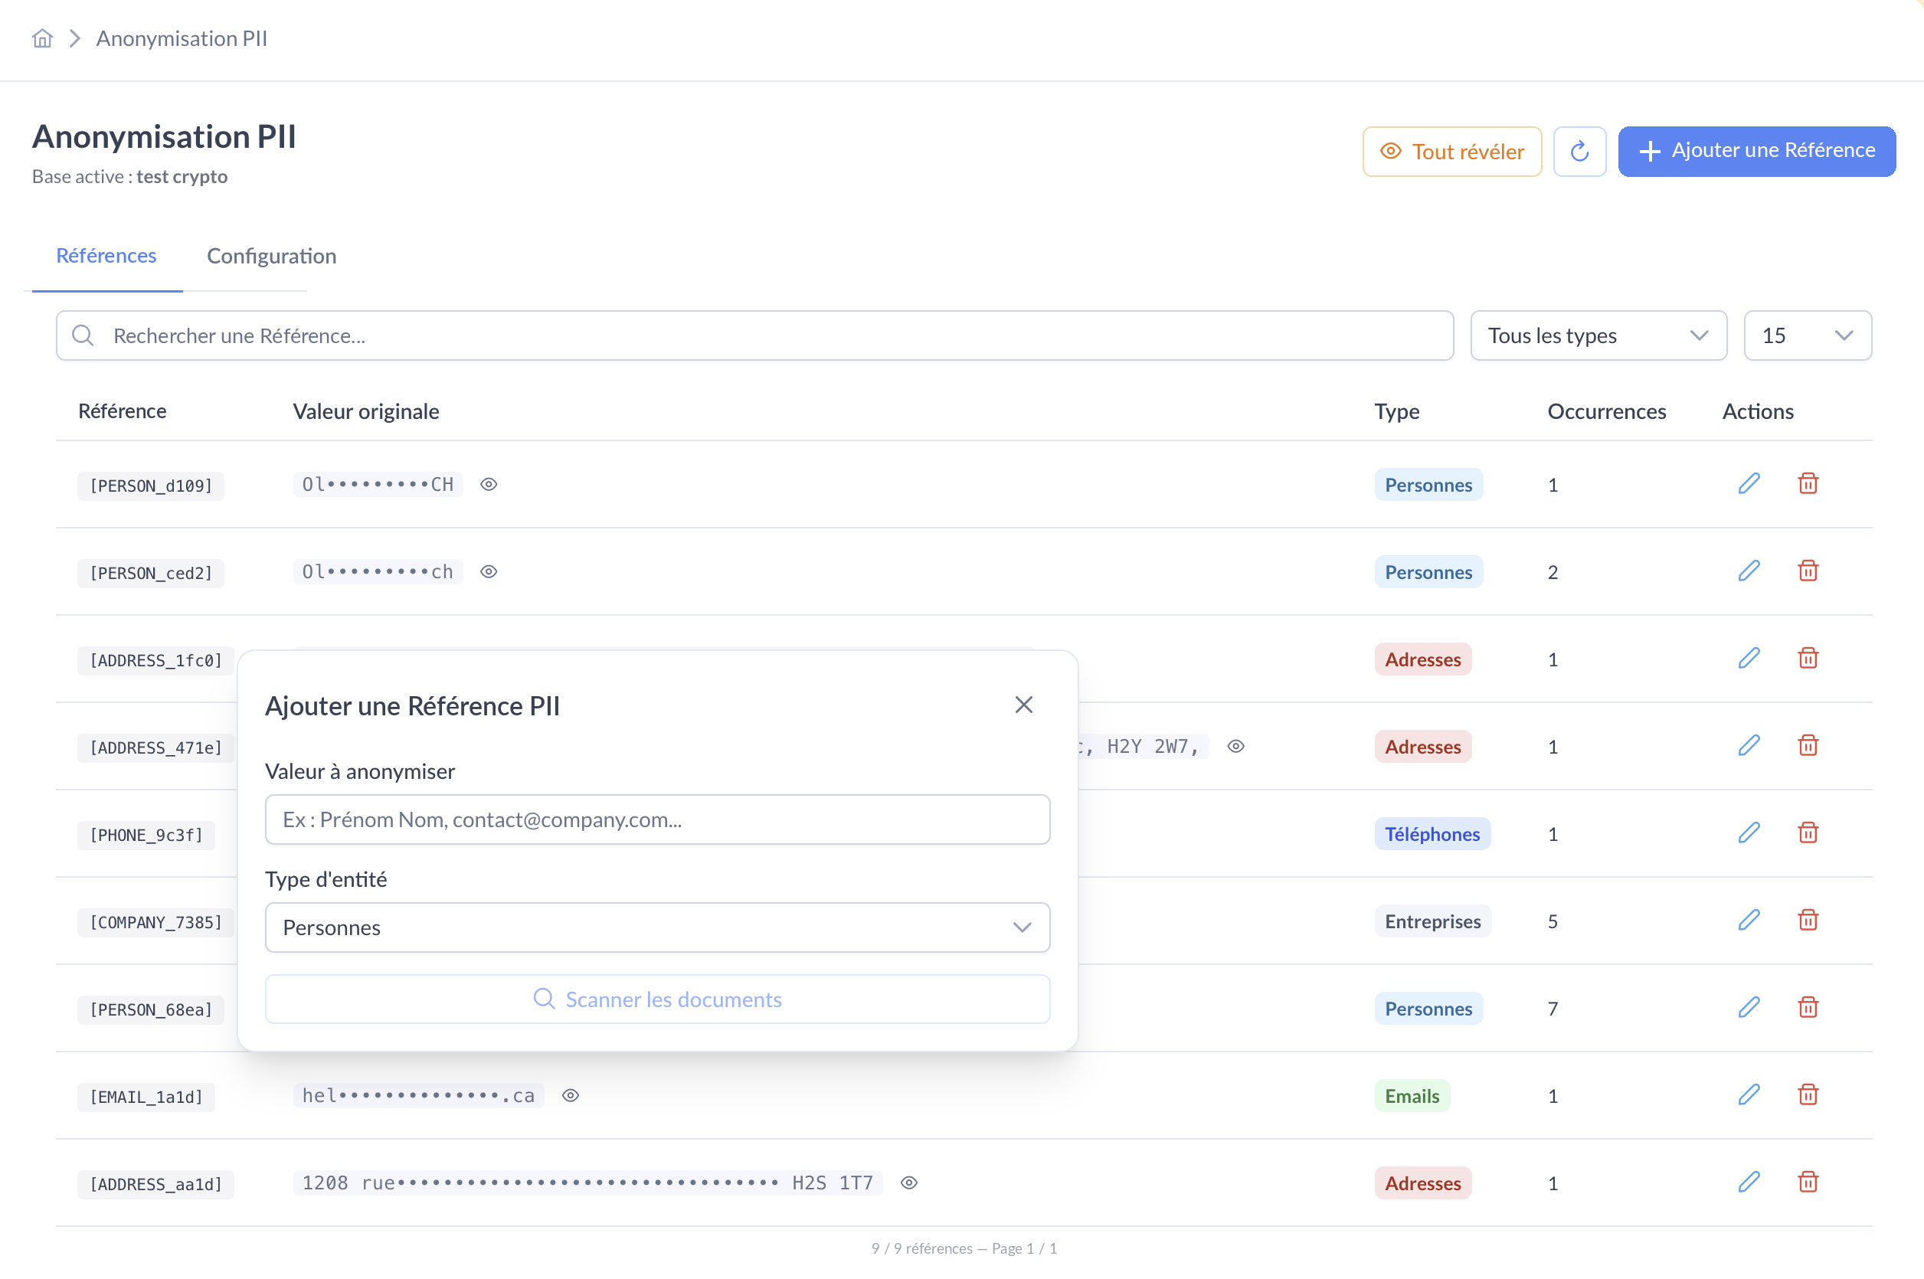Select the Références tab
This screenshot has height=1279, width=1924.
(106, 255)
